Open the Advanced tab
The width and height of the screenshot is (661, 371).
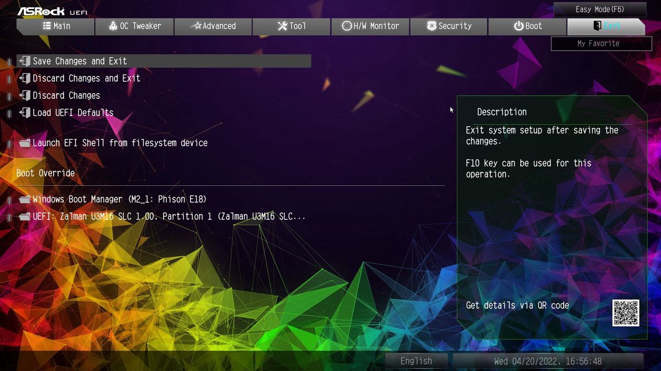coord(213,26)
